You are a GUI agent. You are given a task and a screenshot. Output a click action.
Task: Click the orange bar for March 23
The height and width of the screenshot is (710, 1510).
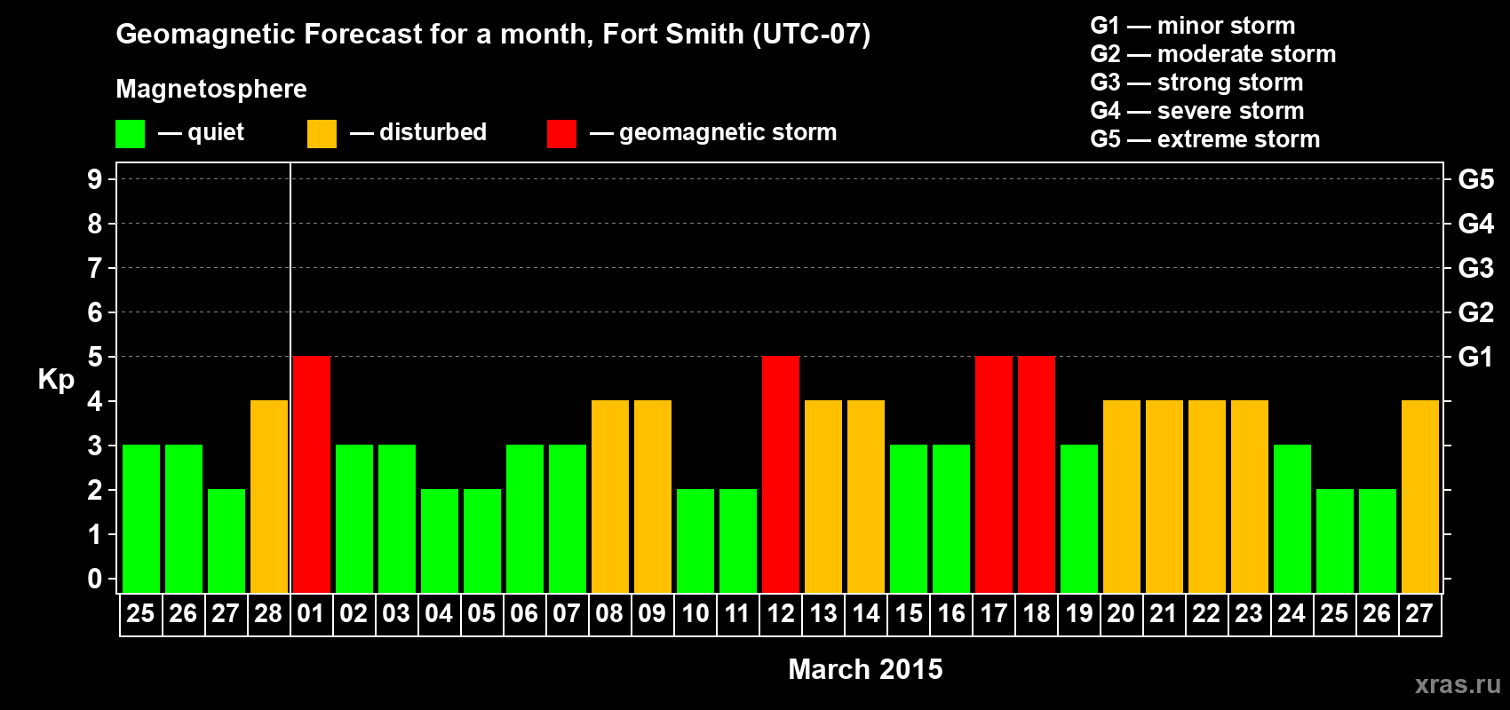click(1250, 496)
